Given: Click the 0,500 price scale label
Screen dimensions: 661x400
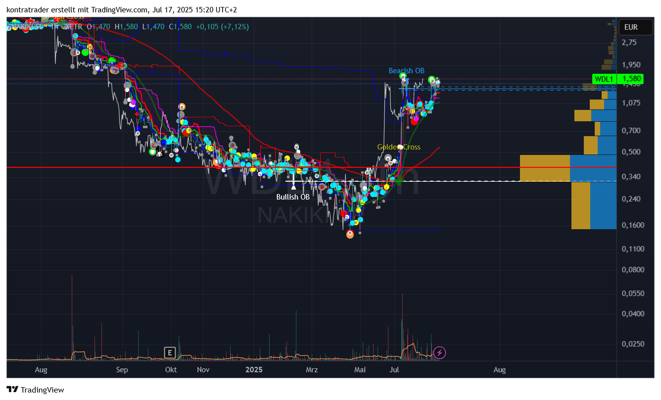Looking at the screenshot, I should coord(631,152).
